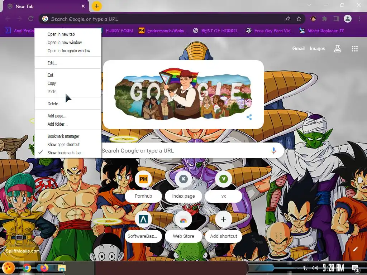Image resolution: width=367 pixels, height=275 pixels.
Task: Open the tab search chevron in title bar
Action: point(309,5)
